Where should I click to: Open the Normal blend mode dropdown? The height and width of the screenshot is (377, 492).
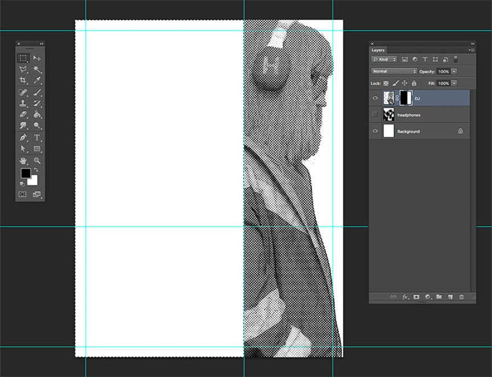click(x=394, y=71)
